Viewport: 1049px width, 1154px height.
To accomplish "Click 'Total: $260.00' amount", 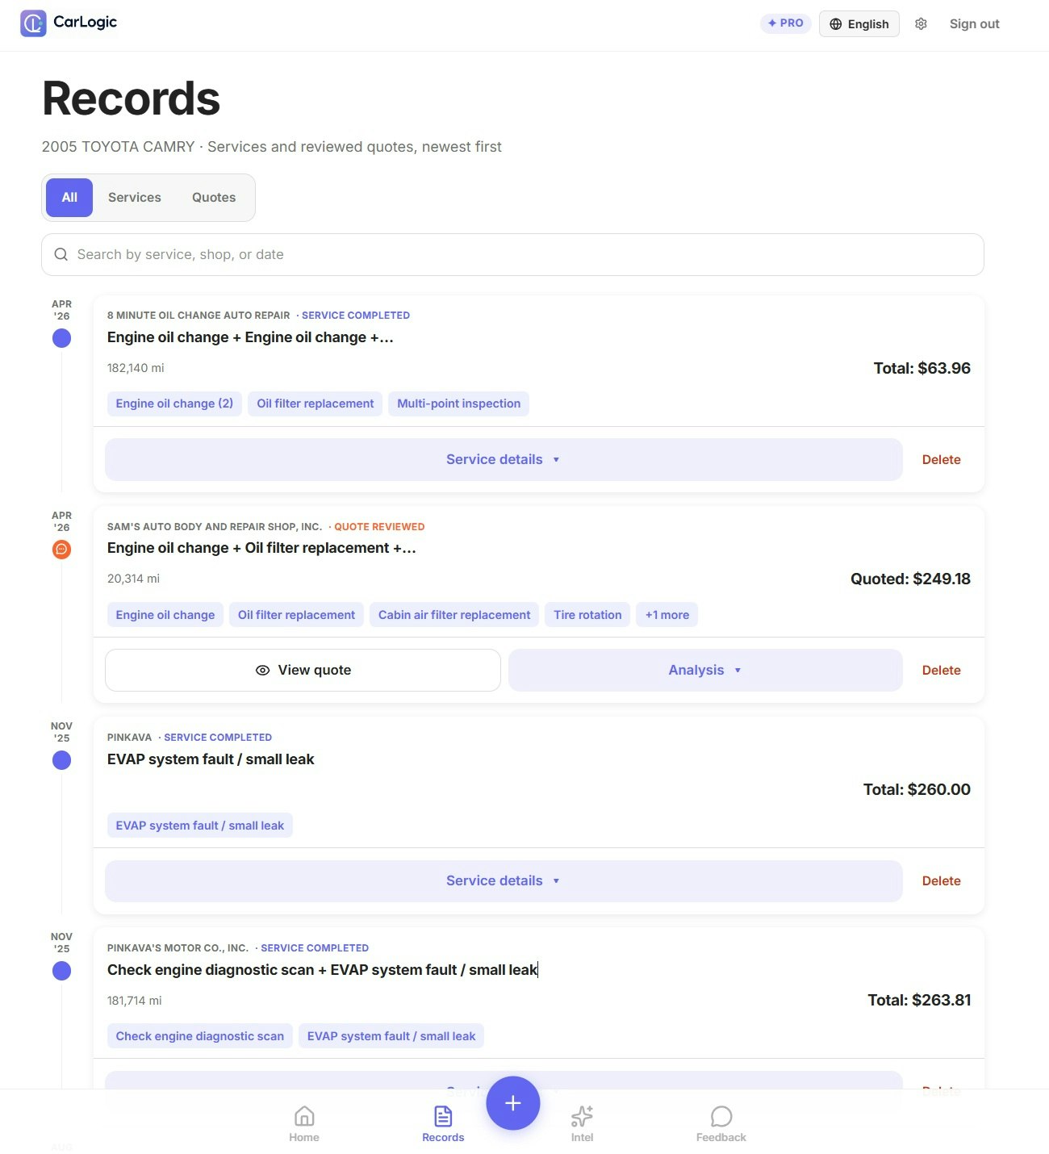I will pyautogui.click(x=917, y=789).
